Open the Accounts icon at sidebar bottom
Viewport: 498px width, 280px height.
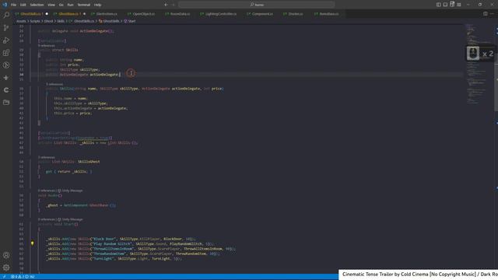tap(6, 255)
